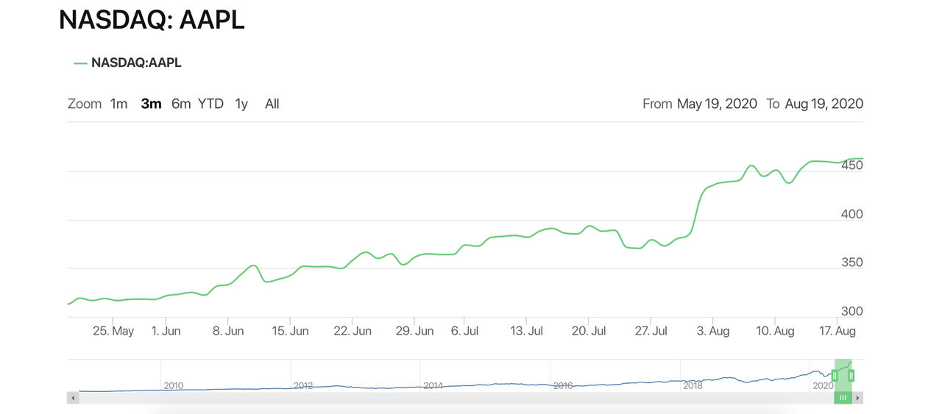The width and height of the screenshot is (942, 414).
Task: Click the 29. Jun axis label
Action: 414,331
